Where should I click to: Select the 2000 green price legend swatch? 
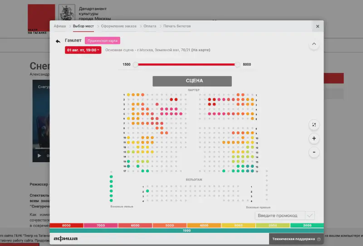(307, 225)
